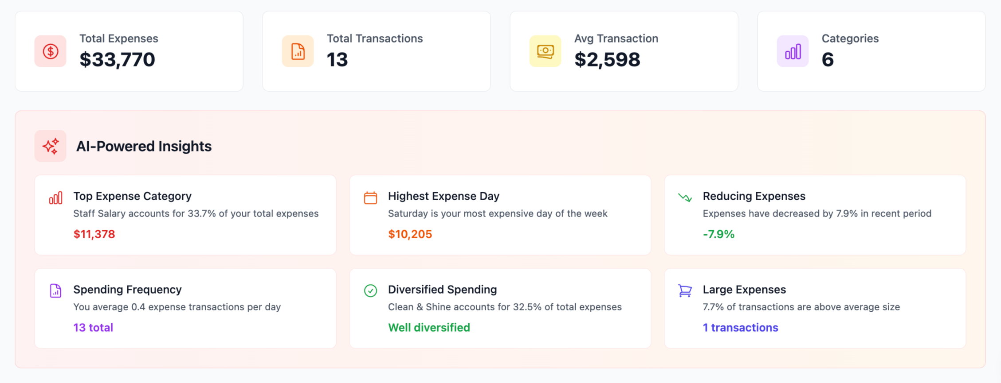Image resolution: width=1001 pixels, height=383 pixels.
Task: Click the 1 transactions link on Large Expenses
Action: [740, 328]
